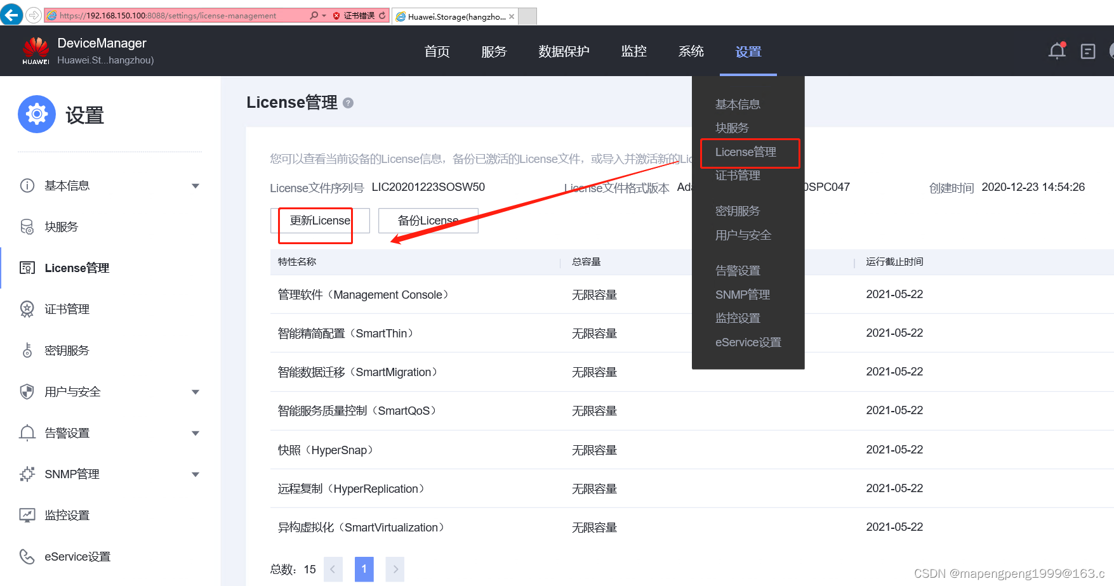Viewport: 1114px width, 586px height.
Task: Click the 密钥服务 key icon in sidebar
Action: click(27, 350)
